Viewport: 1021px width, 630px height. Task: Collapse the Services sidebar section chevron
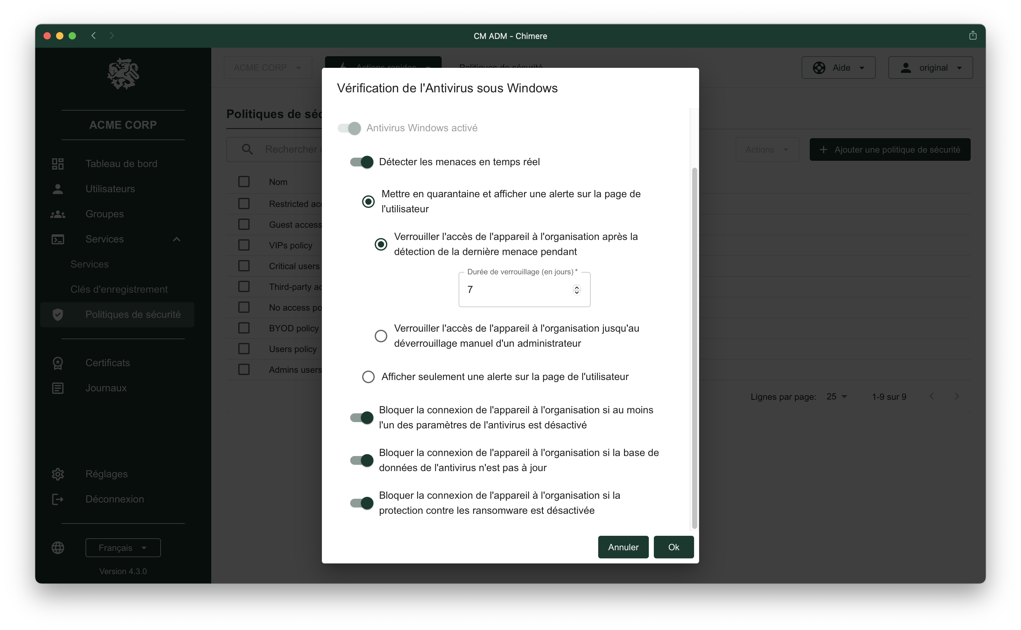tap(177, 239)
